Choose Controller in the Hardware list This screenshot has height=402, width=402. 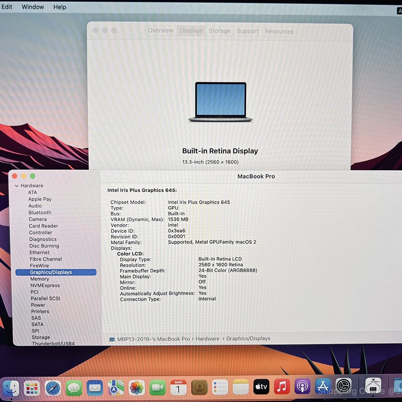[x=41, y=233]
